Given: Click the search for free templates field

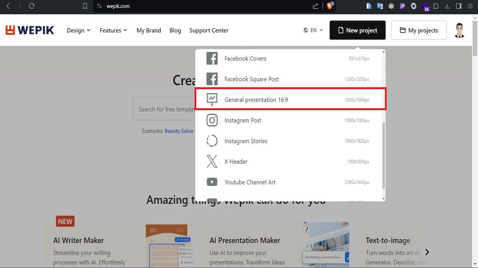Looking at the screenshot, I should [x=164, y=109].
